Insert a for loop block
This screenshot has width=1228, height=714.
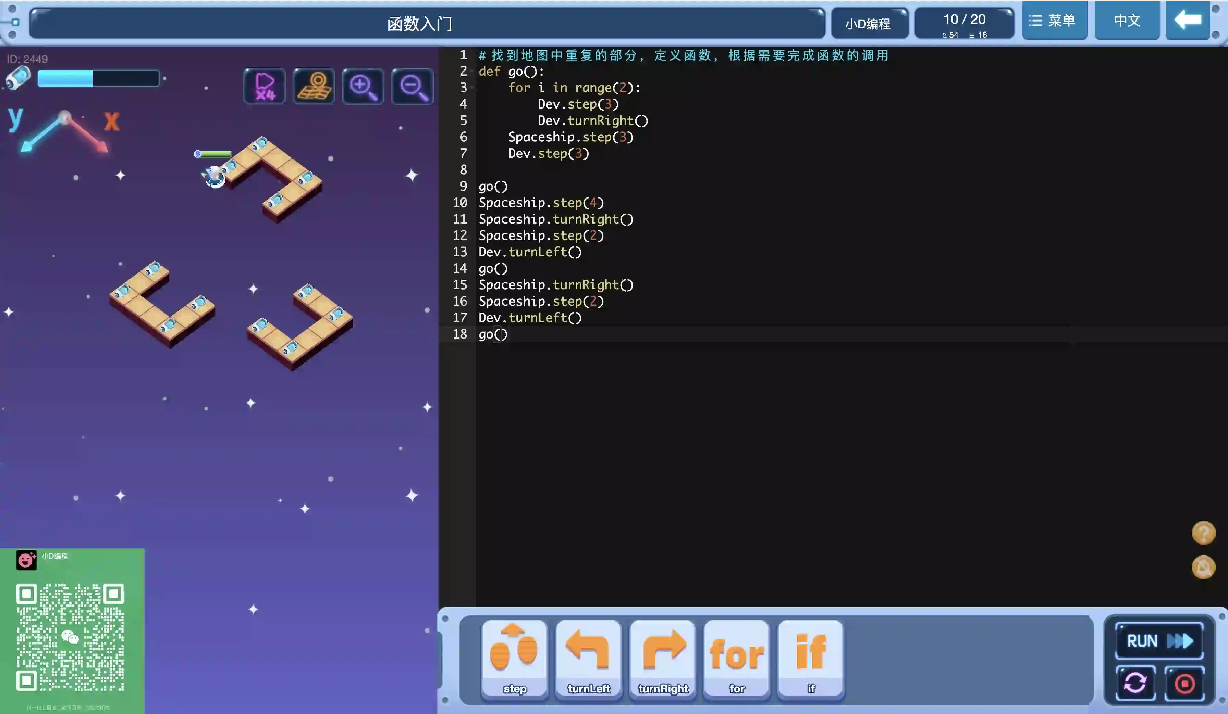click(737, 658)
